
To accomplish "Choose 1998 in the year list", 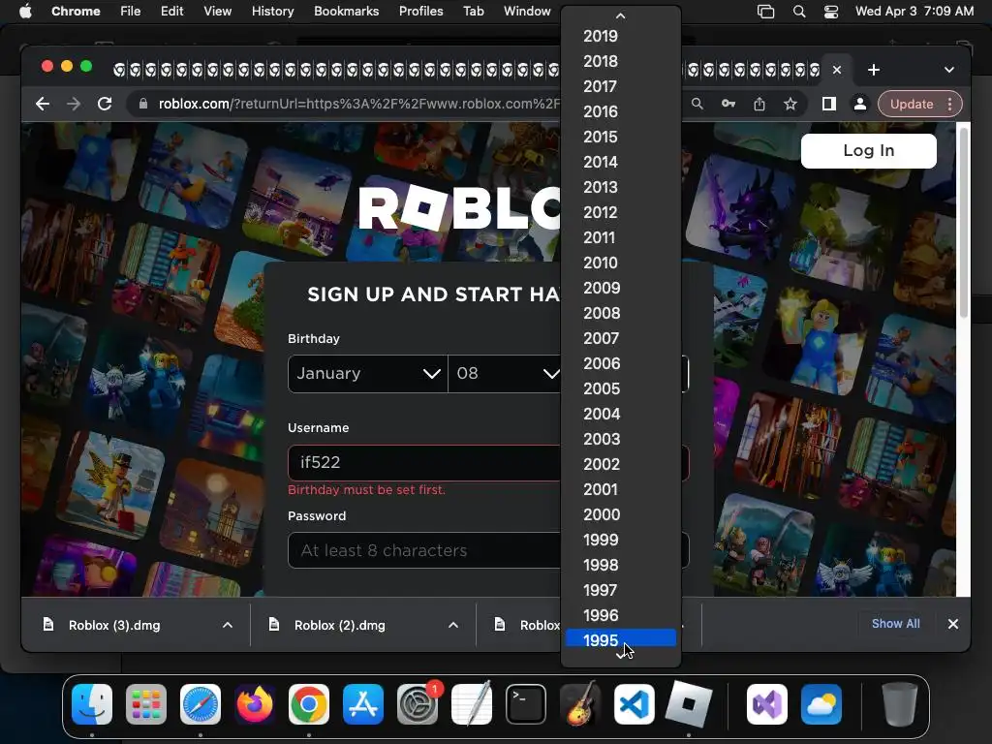I will point(621,565).
